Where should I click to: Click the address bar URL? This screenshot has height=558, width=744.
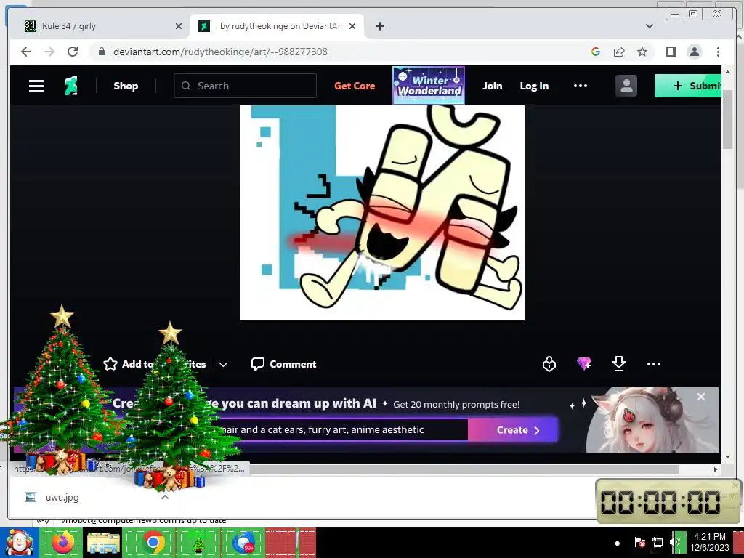pos(220,52)
